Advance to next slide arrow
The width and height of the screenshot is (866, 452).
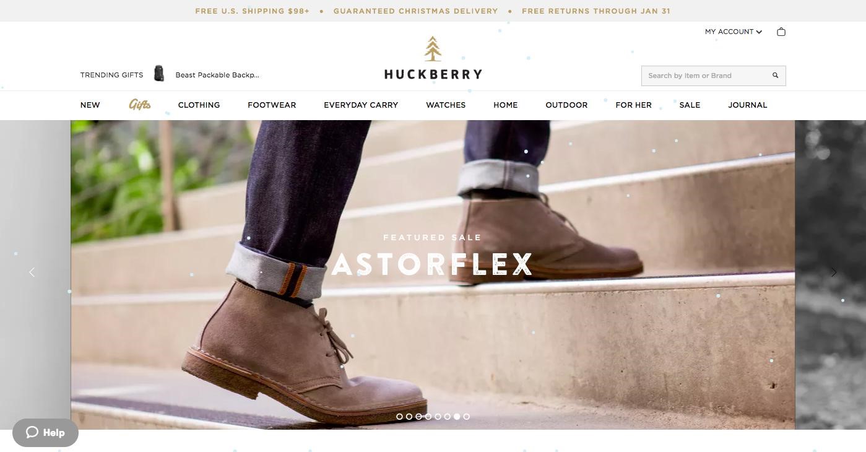pos(834,272)
